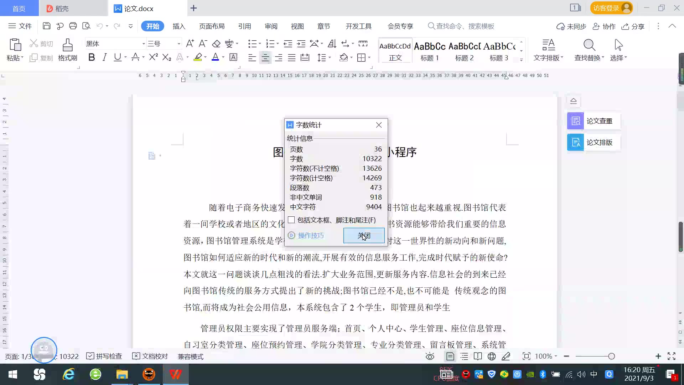This screenshot has height=385, width=684.
Task: Click the superscript X² icon
Action: [x=153, y=57]
